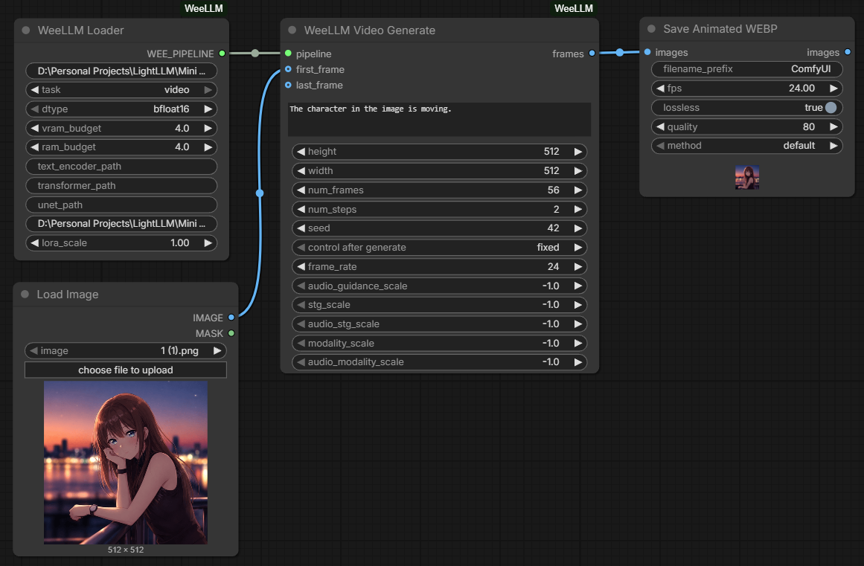This screenshot has height=566, width=864.
Task: Click the WeeLLM badge above the Video Generate node
Action: 574,8
